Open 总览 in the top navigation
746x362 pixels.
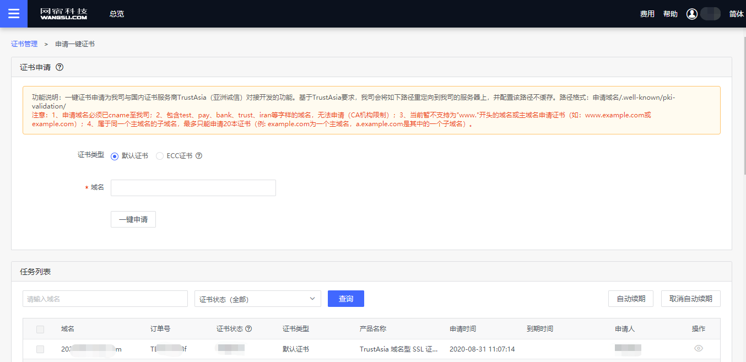(x=117, y=14)
